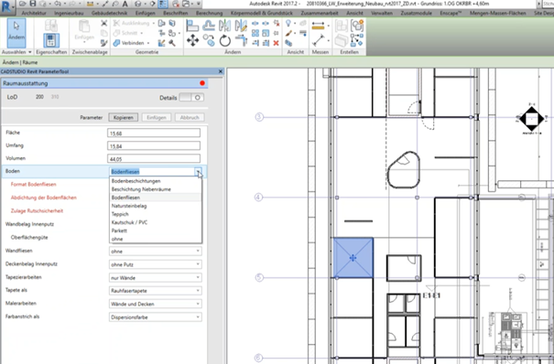The image size is (554, 364).
Task: Select the Array tool icon in Ändern panel
Action: [x=255, y=33]
